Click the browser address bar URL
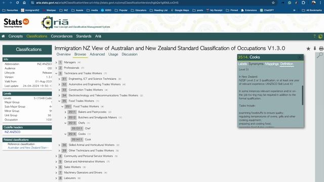Viewport: 324px width, 182px height. pyautogui.click(x=107, y=3)
